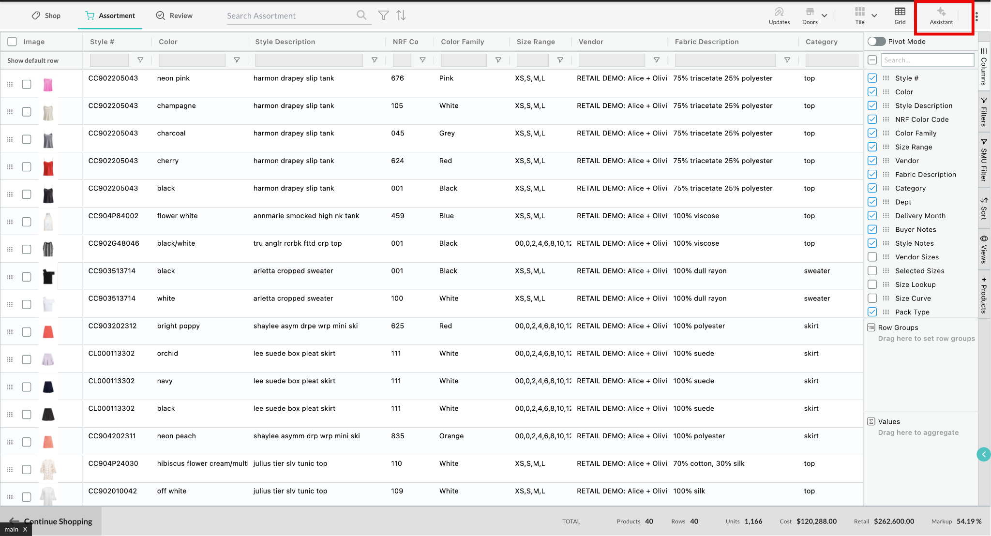
Task: Toggle Pivot Mode switch
Action: (x=876, y=42)
